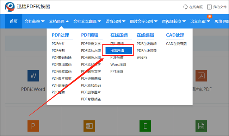This screenshot has width=229, height=136.
Task: Select 图片压缩 menu entry
Action: (x=117, y=43)
